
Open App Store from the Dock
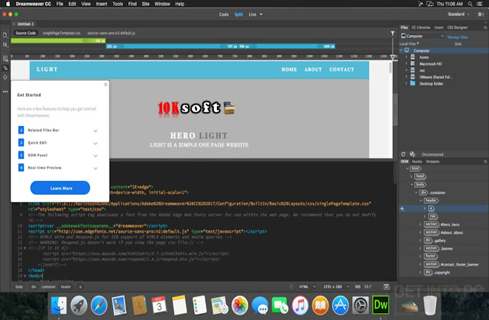(340, 305)
